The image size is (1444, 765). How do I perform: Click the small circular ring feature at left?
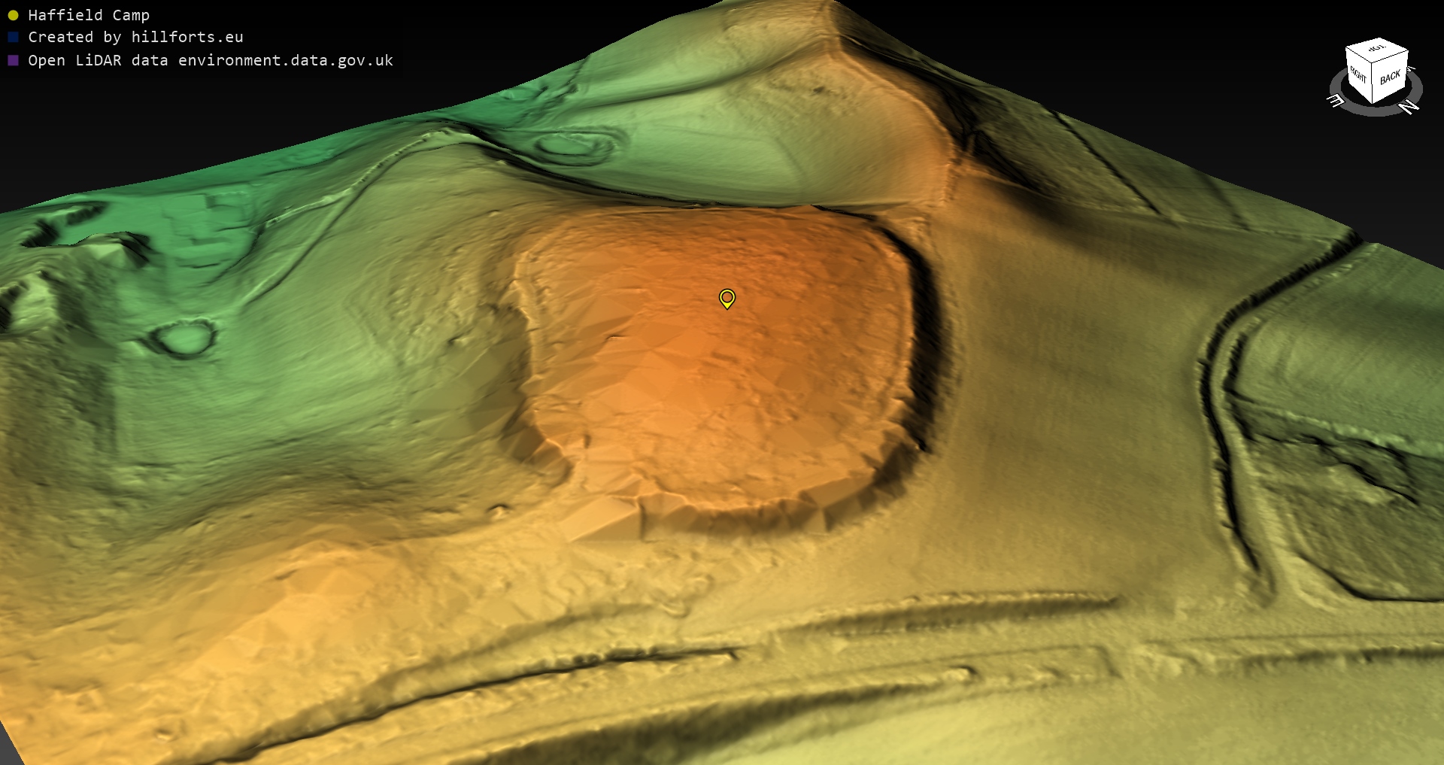tap(184, 338)
